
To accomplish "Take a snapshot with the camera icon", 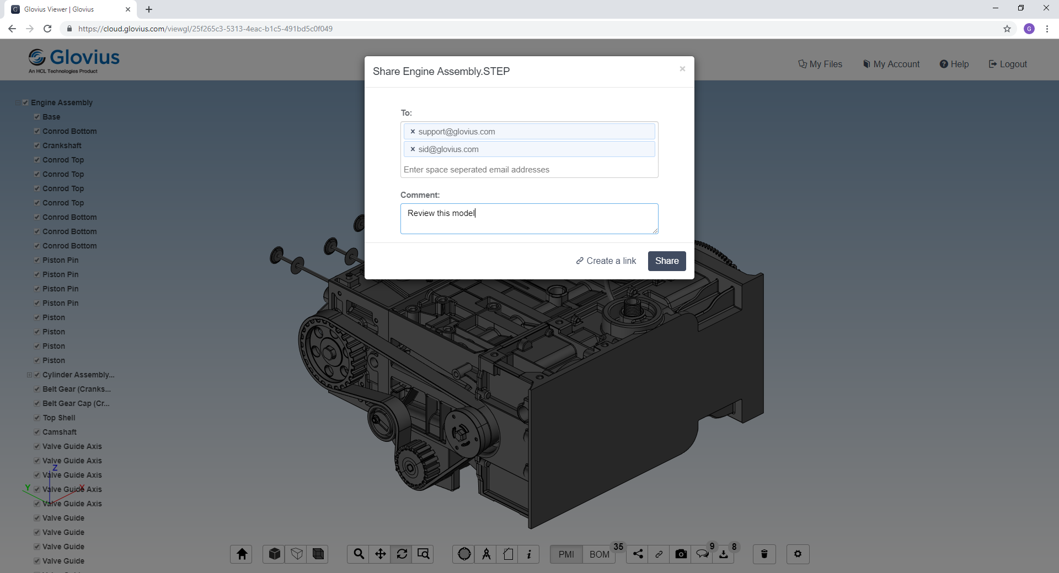I will (x=681, y=554).
